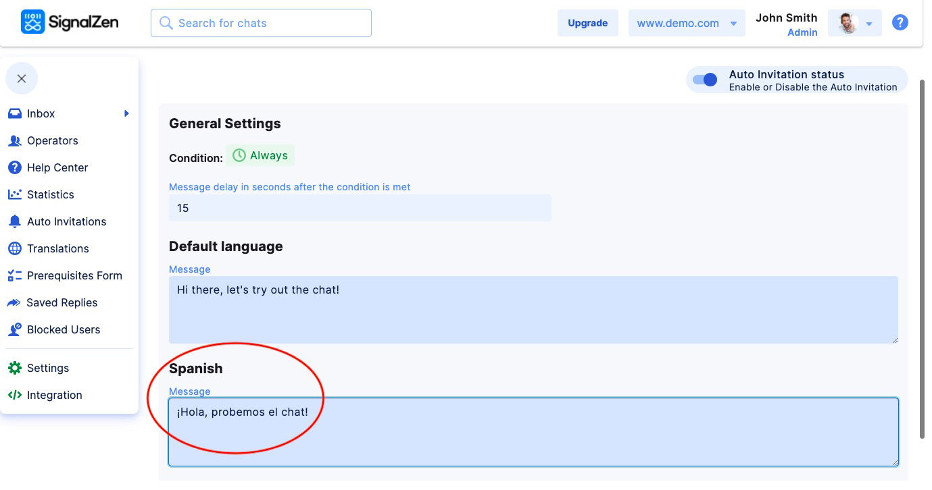
Task: Click the message delay seconds field
Action: pos(360,208)
